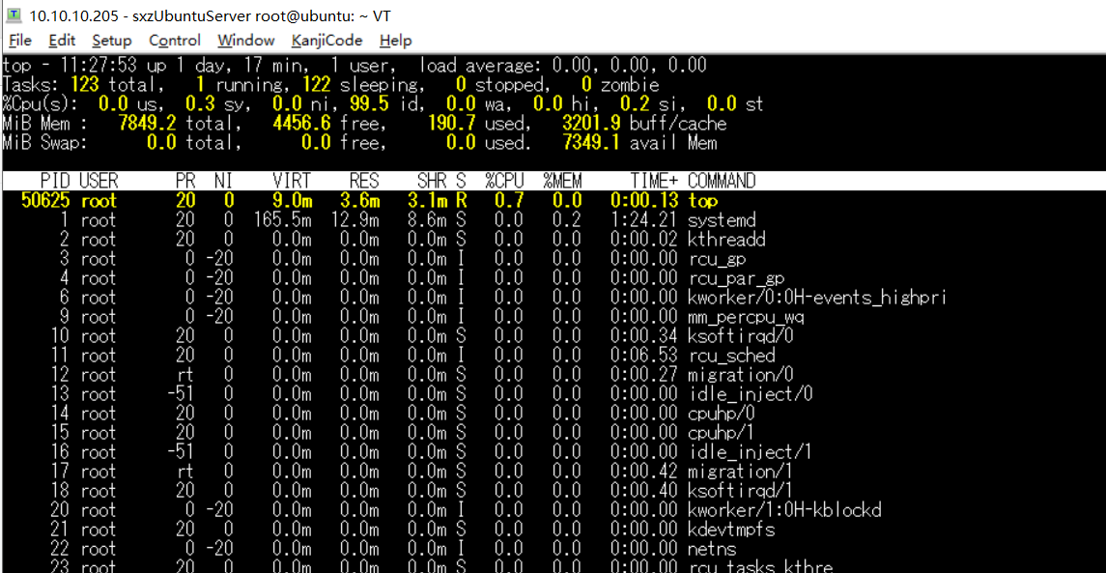The image size is (1106, 573).
Task: Click the idle_inject/1 process name
Action: coord(751,451)
